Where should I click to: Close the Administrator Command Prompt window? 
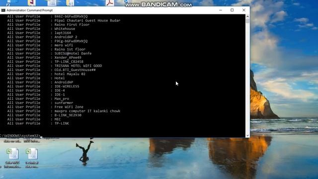pos(244,10)
